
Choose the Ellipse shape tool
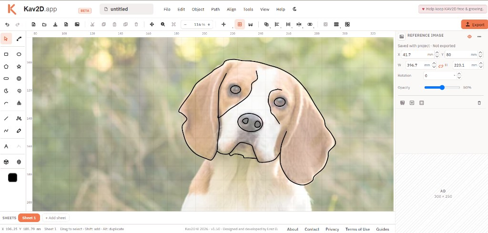19,54
